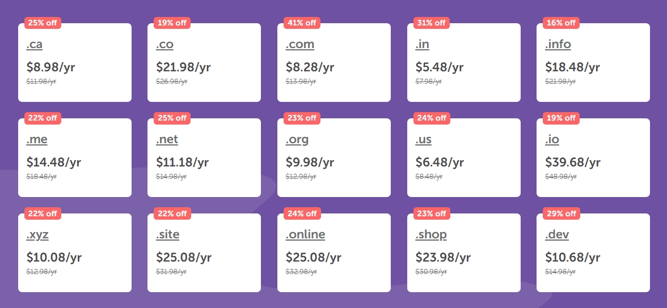
Task: Open the .me domain link
Action: tap(37, 139)
